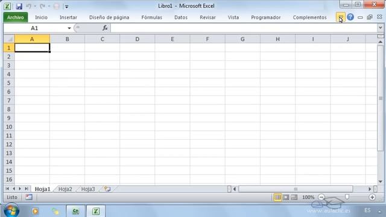Click inside the formula bar
Screen dimensions: 386x217
[x=244, y=28]
